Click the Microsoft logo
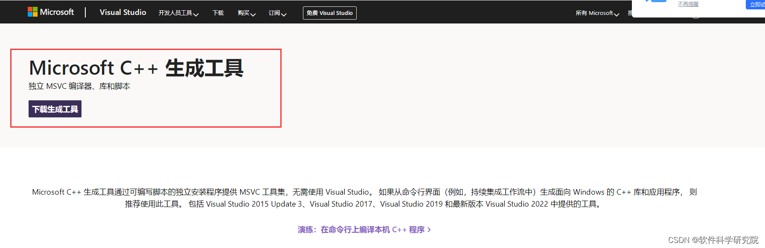Viewport: 765px width, 248px height. pyautogui.click(x=51, y=12)
